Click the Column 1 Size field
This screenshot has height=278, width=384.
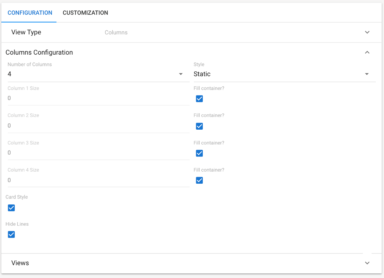98,98
